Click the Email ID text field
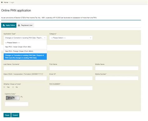Viewport: 148px width, 121px height. point(71,78)
